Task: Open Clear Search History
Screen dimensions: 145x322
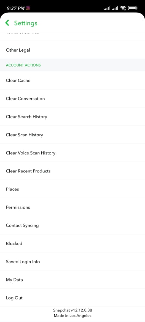Action: (72, 117)
